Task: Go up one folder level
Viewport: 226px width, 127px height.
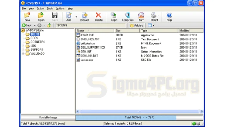Action: 50,25
